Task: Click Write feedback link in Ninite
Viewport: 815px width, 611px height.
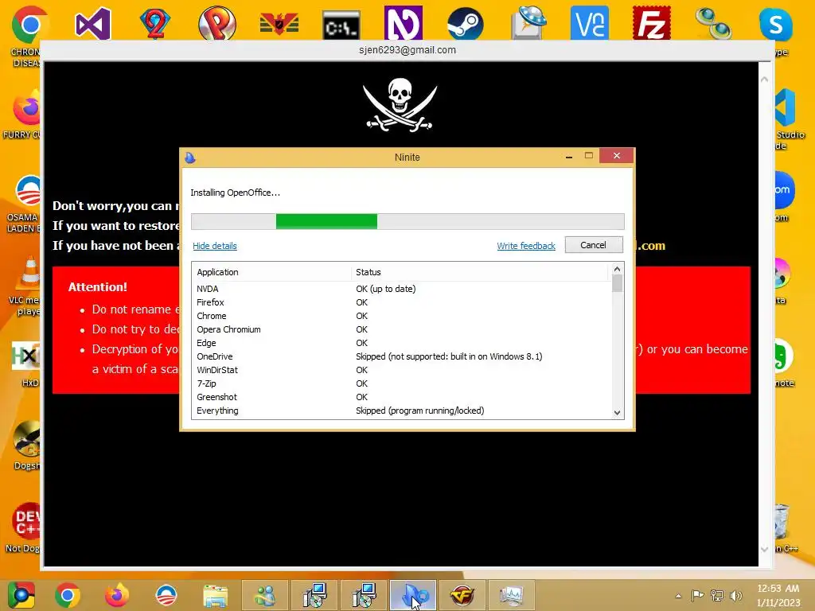Action: coord(526,246)
